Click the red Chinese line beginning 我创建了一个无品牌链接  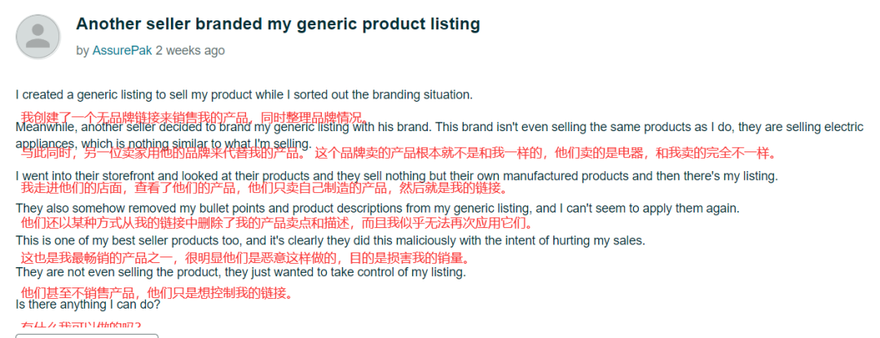pos(194,118)
